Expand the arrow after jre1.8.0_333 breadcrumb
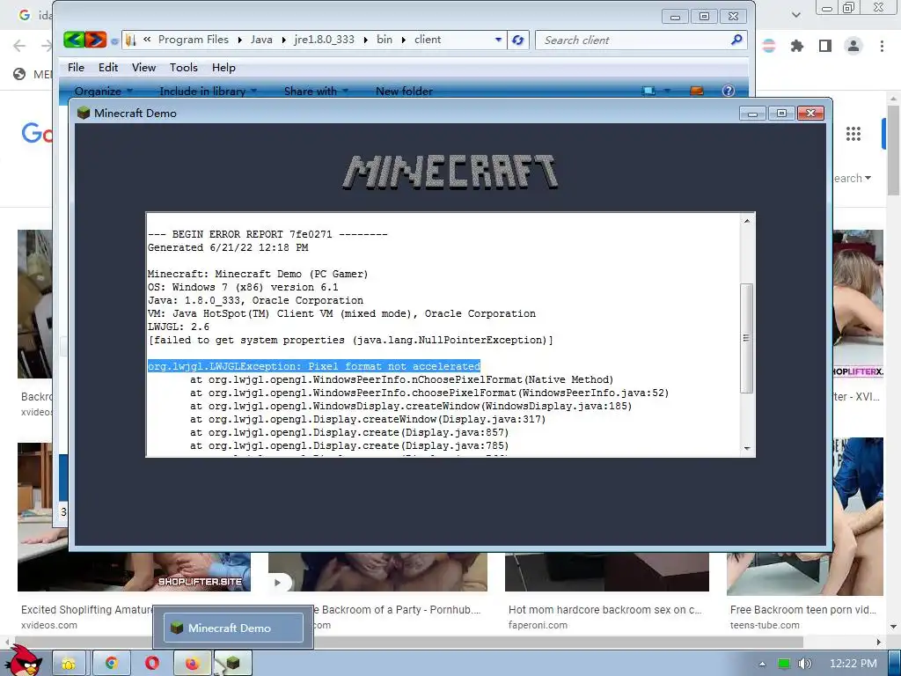The image size is (901, 676). coord(366,40)
